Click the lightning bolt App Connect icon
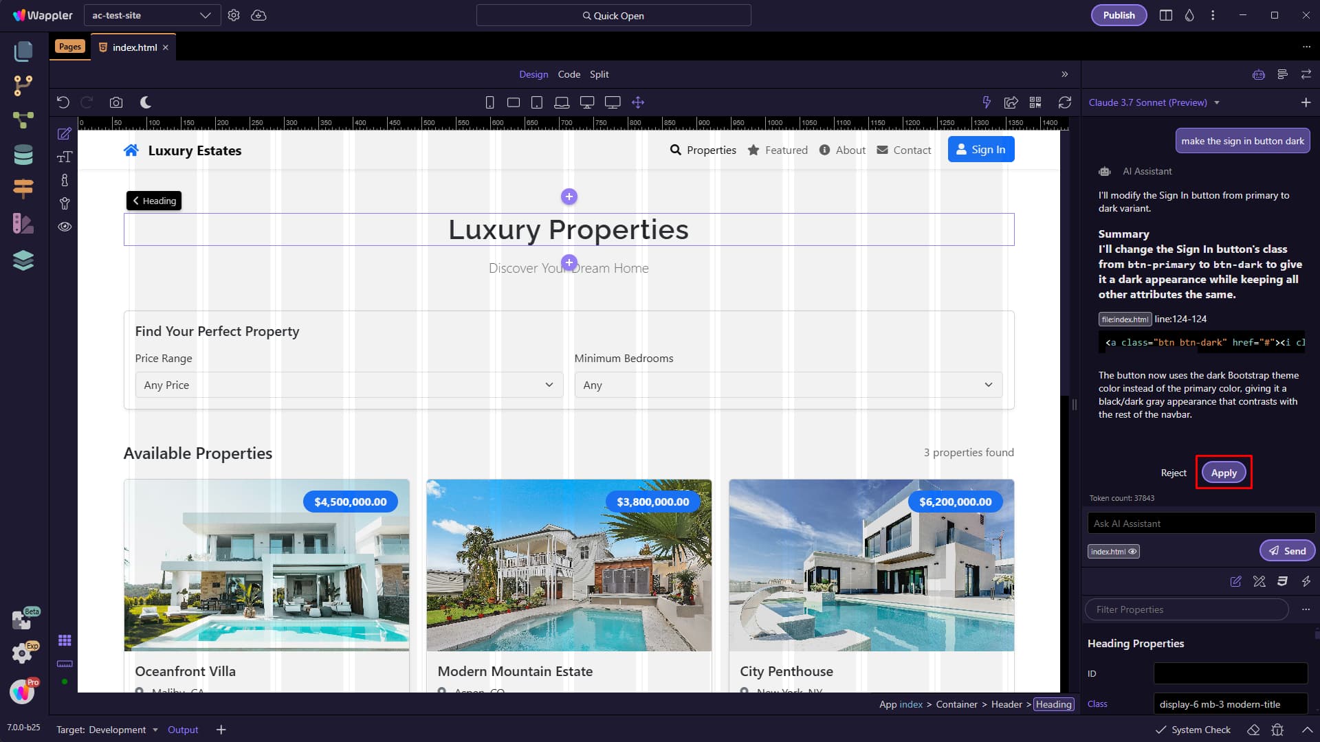1320x742 pixels. (987, 102)
